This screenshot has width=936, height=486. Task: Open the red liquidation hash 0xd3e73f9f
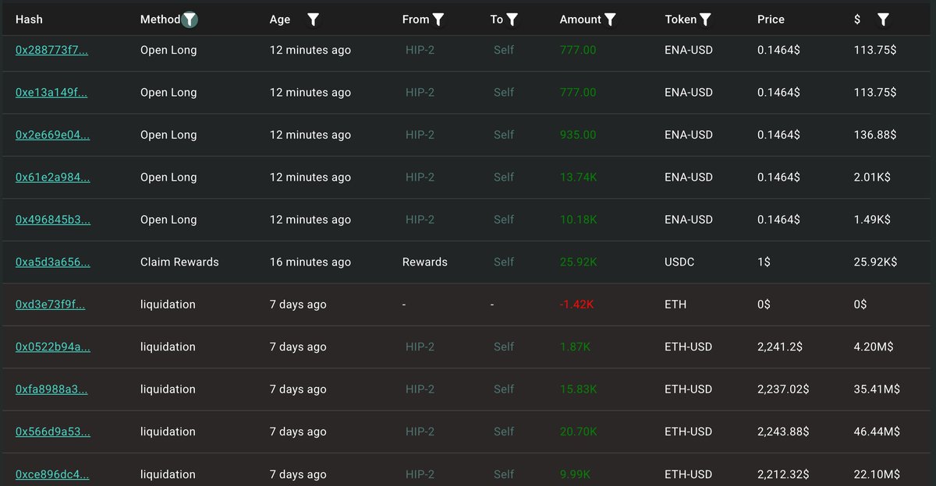(x=50, y=305)
